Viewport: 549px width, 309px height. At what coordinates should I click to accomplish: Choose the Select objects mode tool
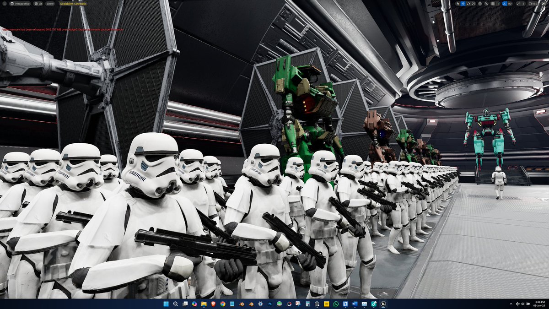click(x=458, y=4)
